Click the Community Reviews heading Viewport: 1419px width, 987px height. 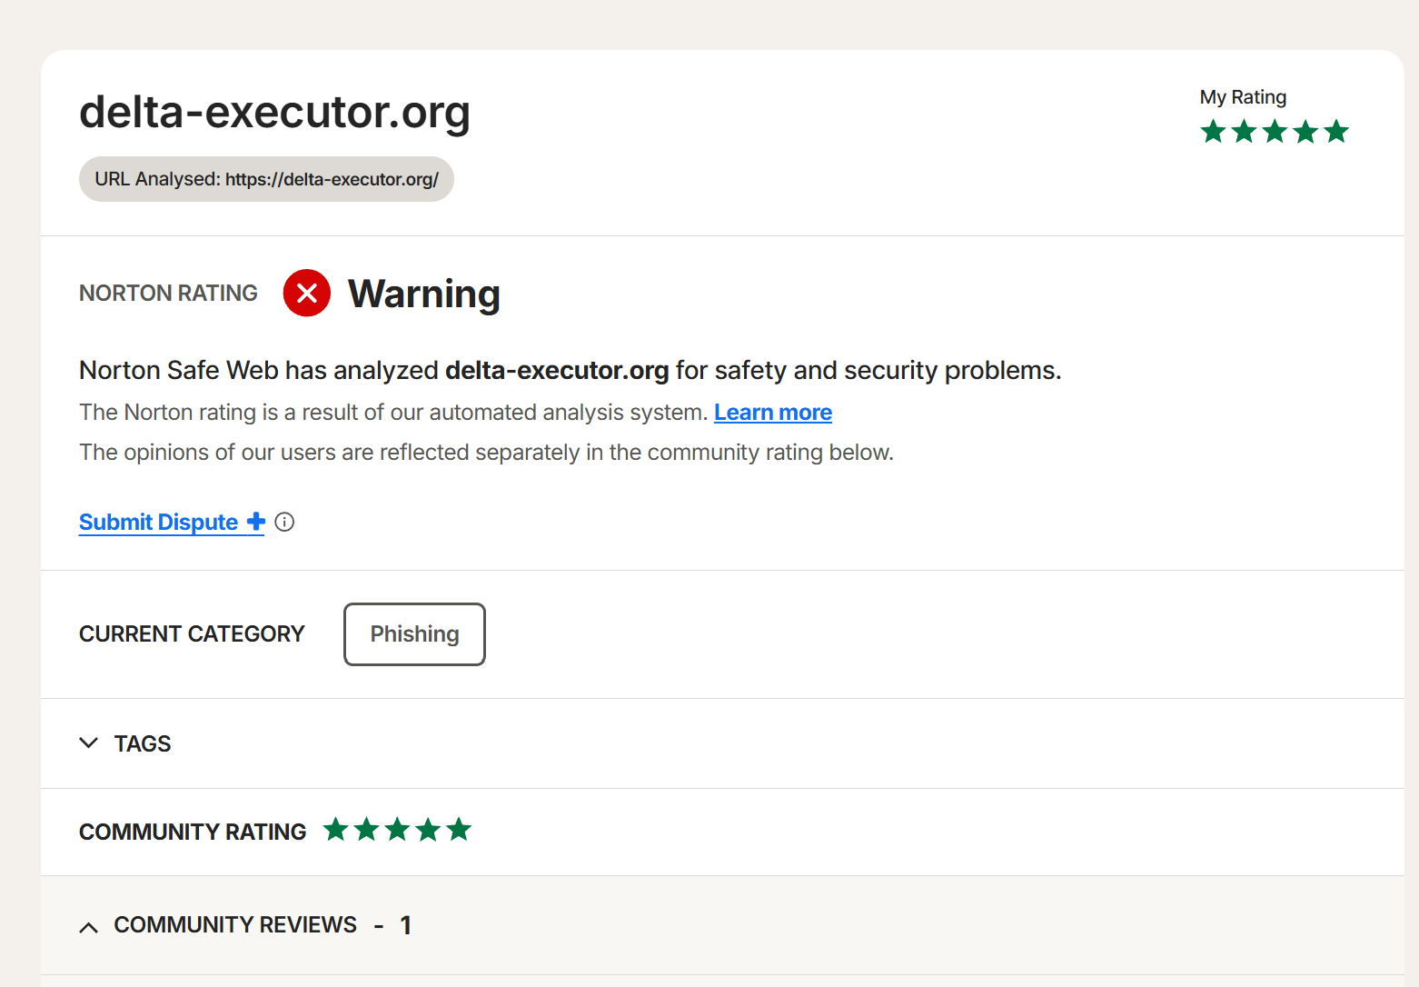[235, 925]
